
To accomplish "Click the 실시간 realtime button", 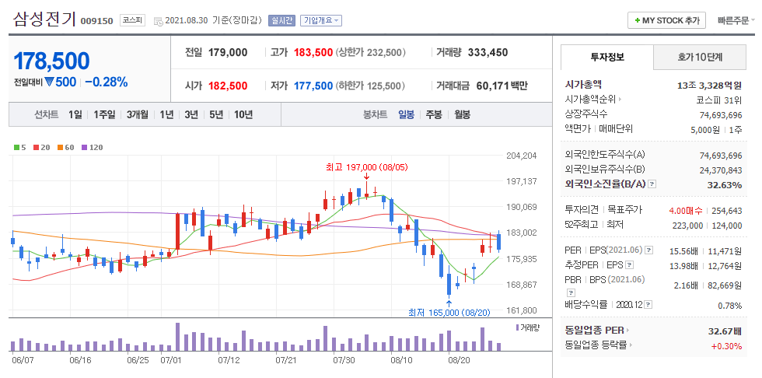I will [281, 20].
